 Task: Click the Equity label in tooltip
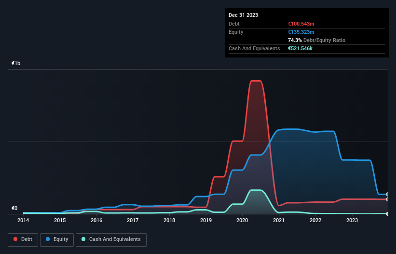pyautogui.click(x=236, y=32)
